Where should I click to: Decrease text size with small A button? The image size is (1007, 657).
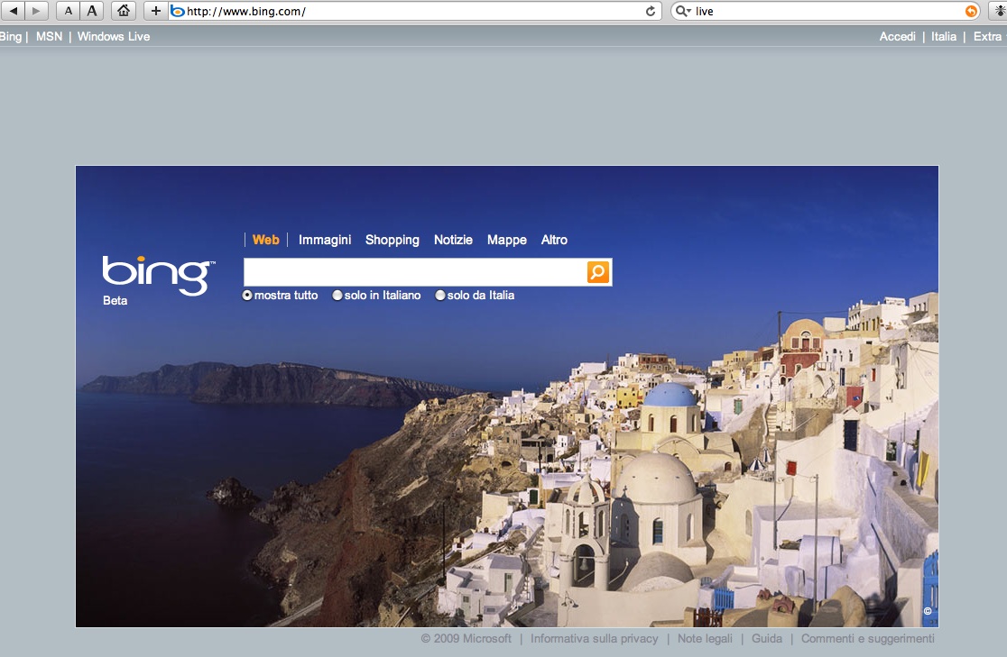click(69, 11)
